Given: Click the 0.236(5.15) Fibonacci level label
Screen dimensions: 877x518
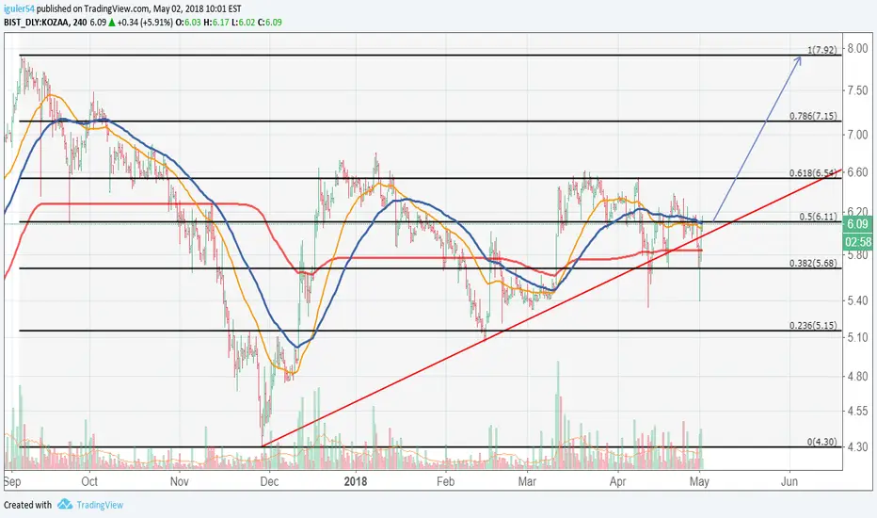Looking at the screenshot, I should click(x=813, y=325).
